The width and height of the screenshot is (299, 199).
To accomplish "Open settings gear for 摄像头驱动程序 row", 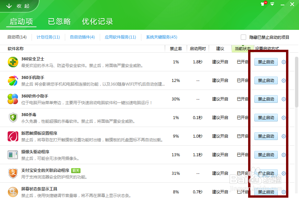I will [284, 155].
